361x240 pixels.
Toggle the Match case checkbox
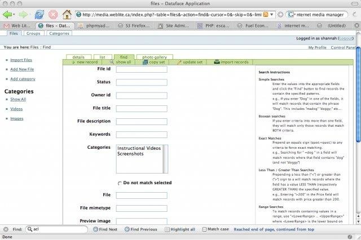[x=204, y=229]
